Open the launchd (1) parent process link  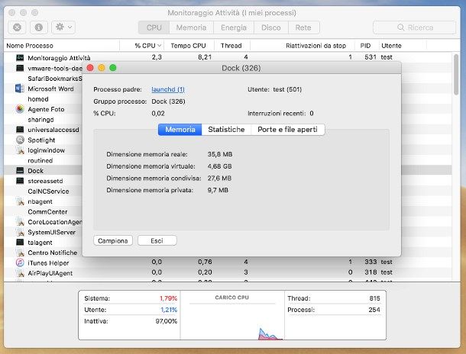(x=168, y=89)
